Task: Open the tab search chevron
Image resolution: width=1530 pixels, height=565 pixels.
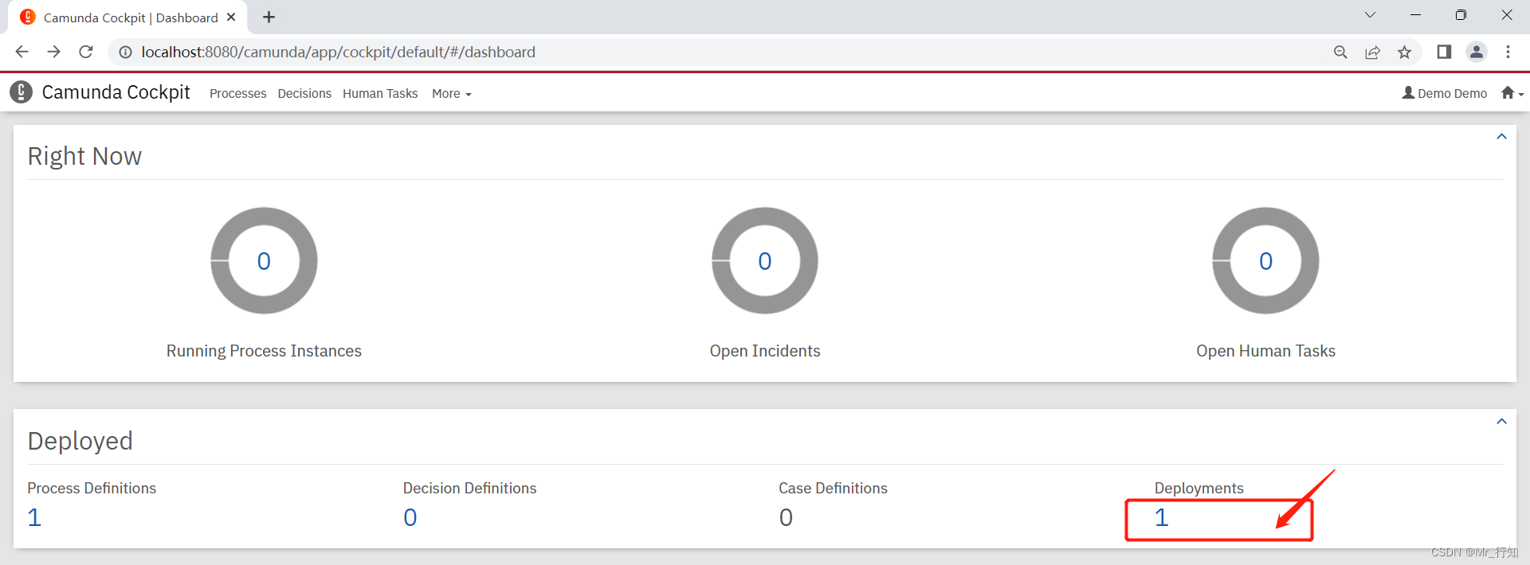Action: pyautogui.click(x=1370, y=15)
